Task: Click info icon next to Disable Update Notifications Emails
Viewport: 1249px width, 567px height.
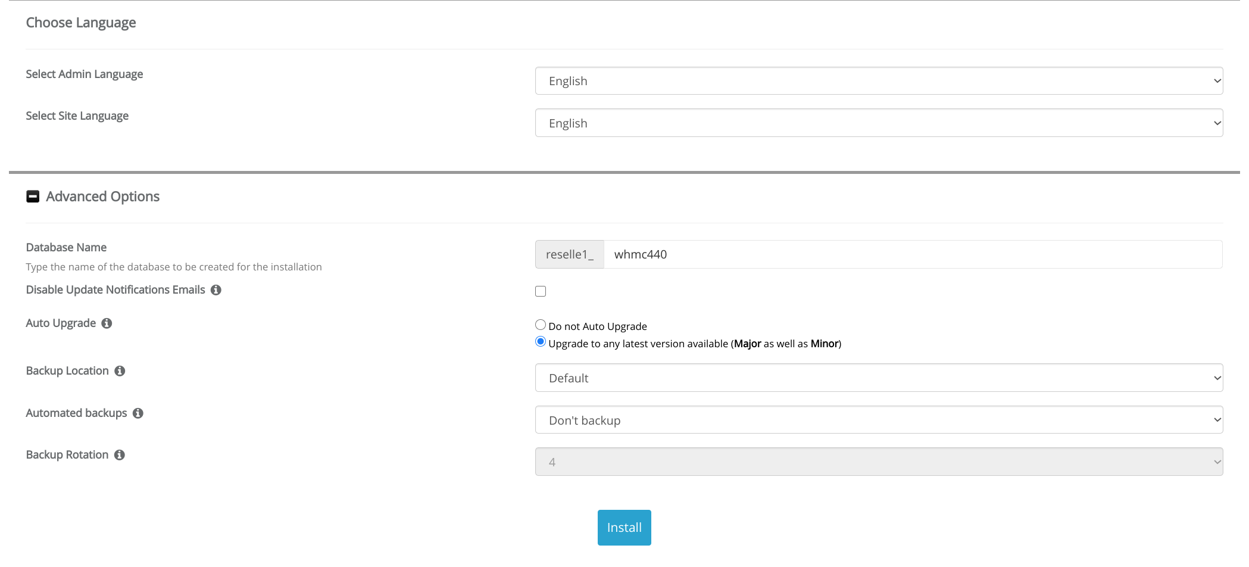Action: click(216, 290)
